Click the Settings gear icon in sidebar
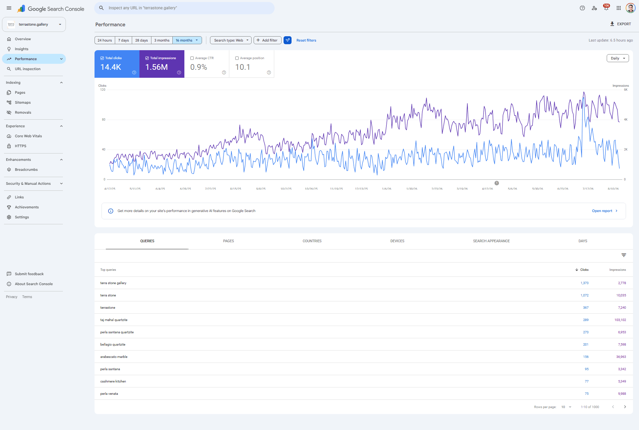Image resolution: width=639 pixels, height=430 pixels. click(x=9, y=217)
